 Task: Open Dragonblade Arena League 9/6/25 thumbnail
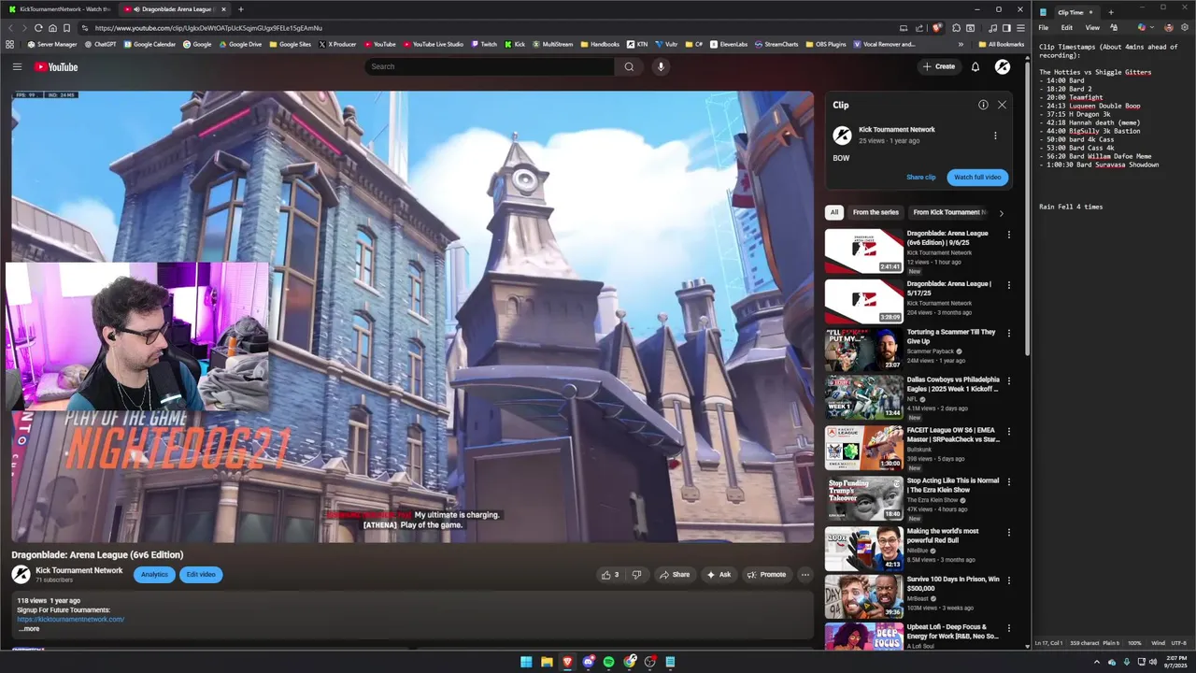pos(864,251)
